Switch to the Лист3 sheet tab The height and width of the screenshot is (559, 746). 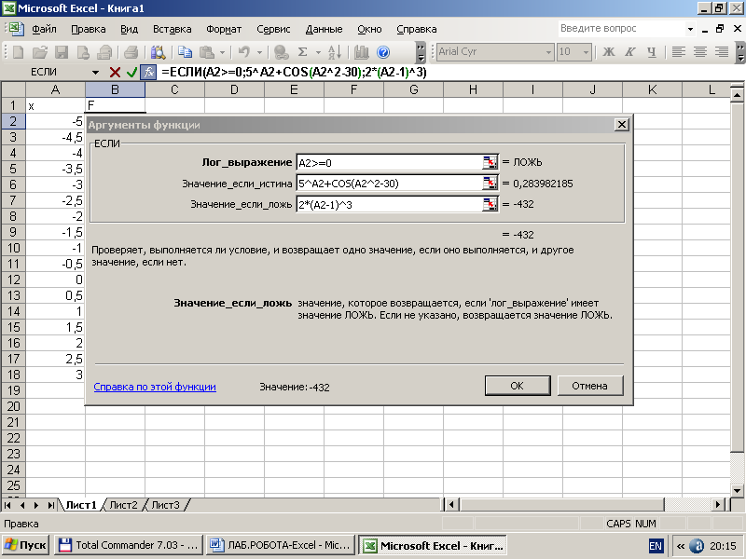coord(165,505)
